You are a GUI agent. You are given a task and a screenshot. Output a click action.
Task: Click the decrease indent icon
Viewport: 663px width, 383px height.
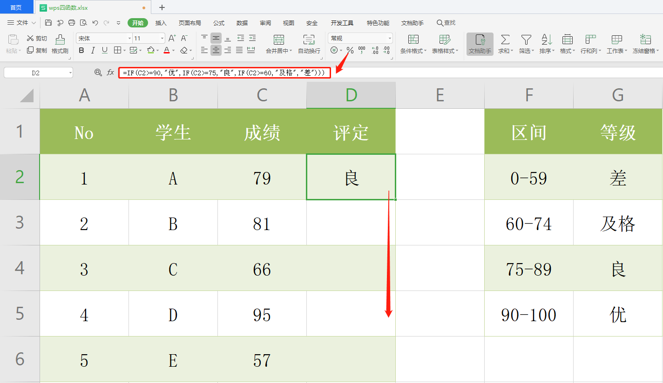pyautogui.click(x=240, y=38)
